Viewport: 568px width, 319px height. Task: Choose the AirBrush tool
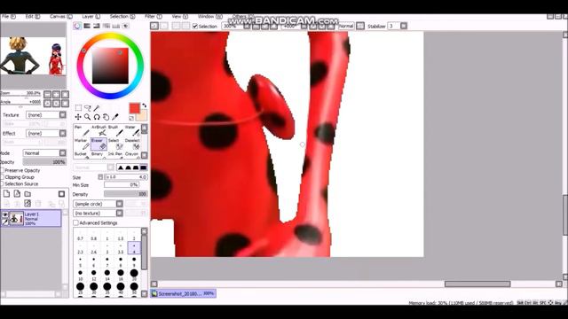point(99,131)
